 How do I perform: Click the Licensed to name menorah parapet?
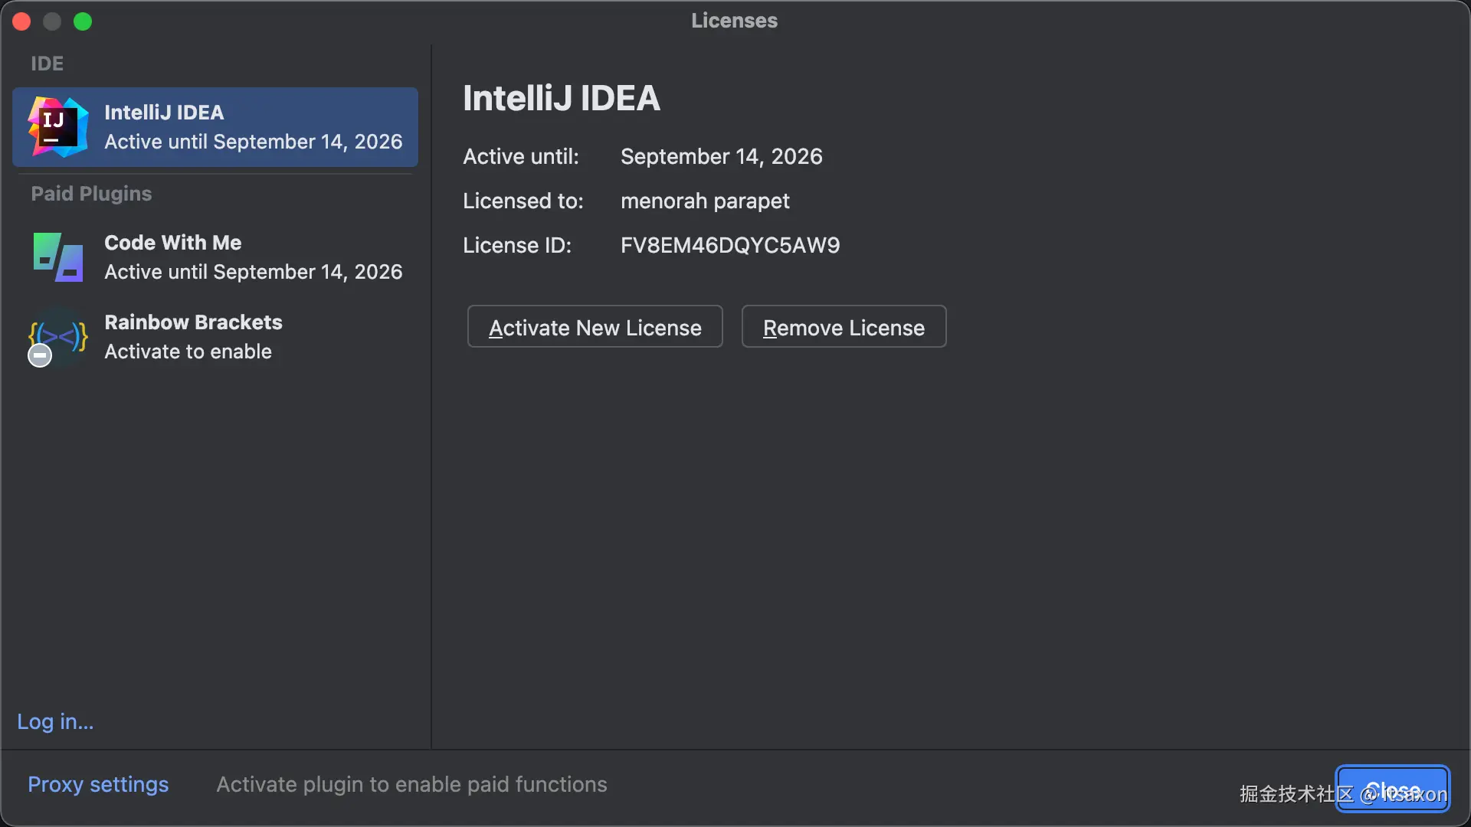click(704, 201)
